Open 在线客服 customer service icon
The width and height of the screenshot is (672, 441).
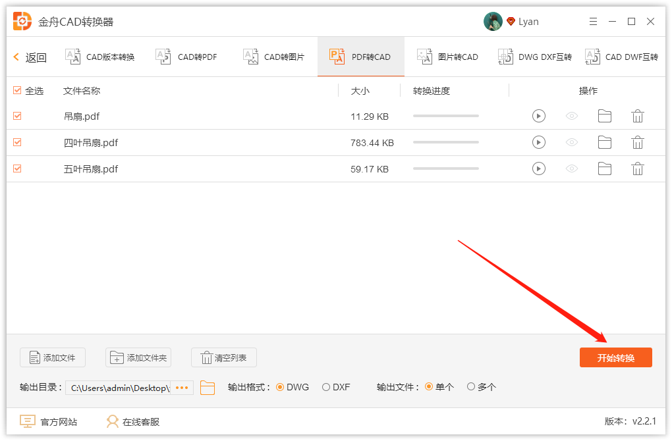[112, 421]
